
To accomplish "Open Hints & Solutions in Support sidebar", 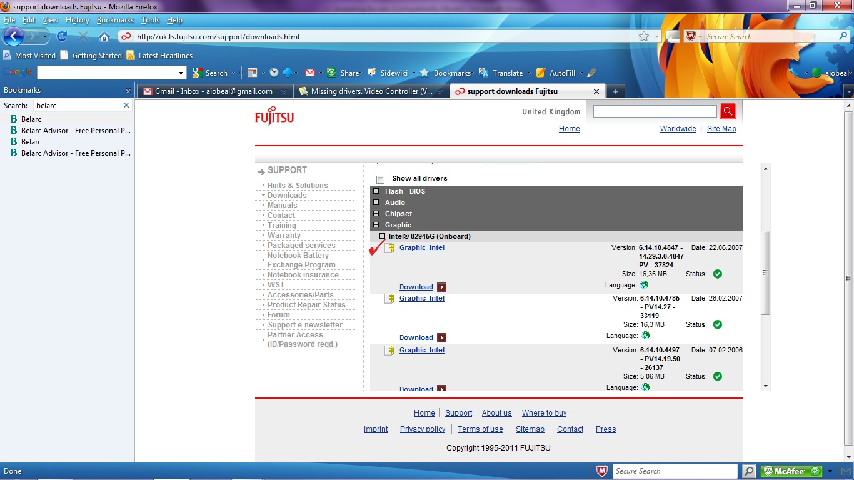I will tap(298, 186).
